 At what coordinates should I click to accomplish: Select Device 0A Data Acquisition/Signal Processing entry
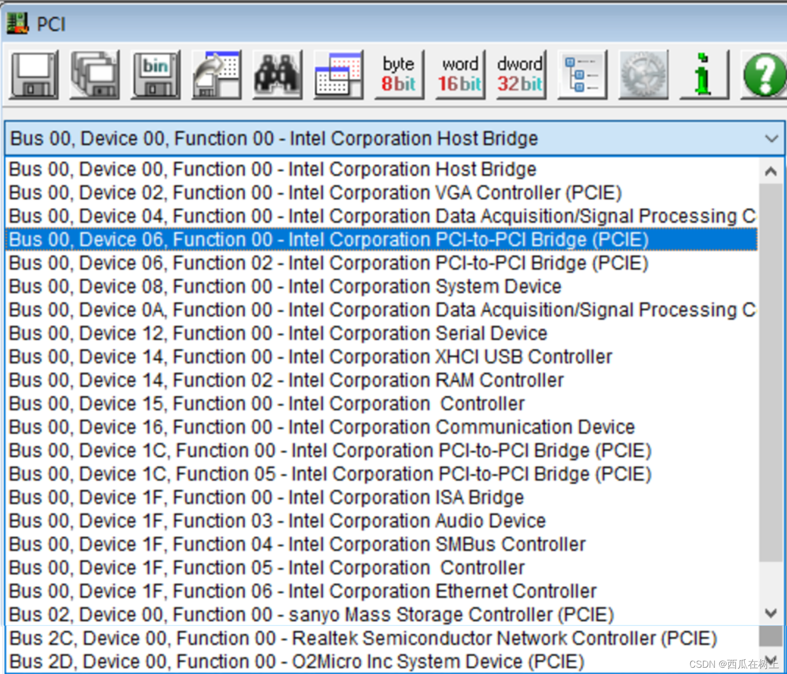point(381,310)
